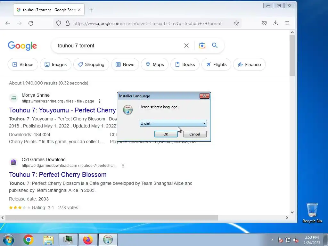
Task: Show hidden system tray icons
Action: click(x=272, y=240)
